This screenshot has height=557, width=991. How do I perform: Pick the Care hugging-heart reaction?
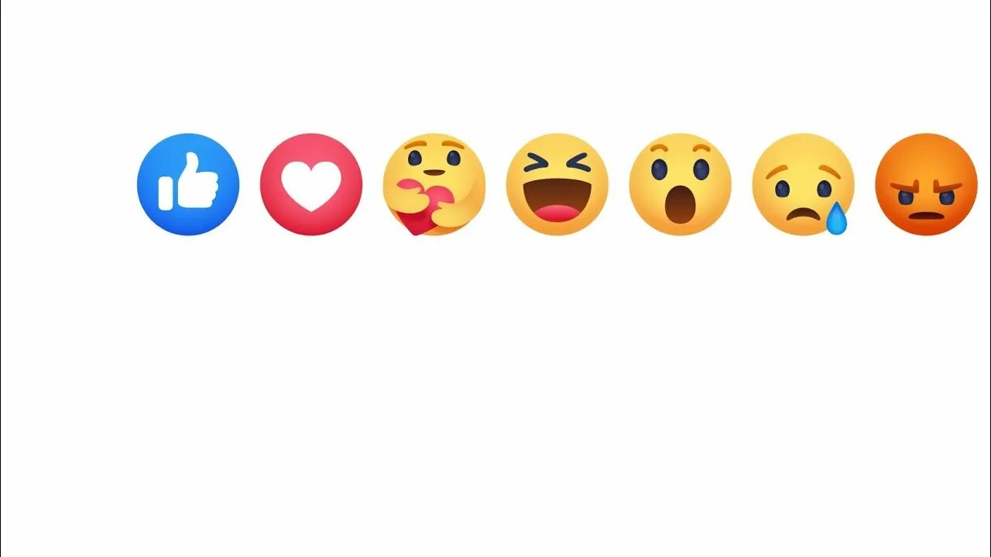point(434,184)
